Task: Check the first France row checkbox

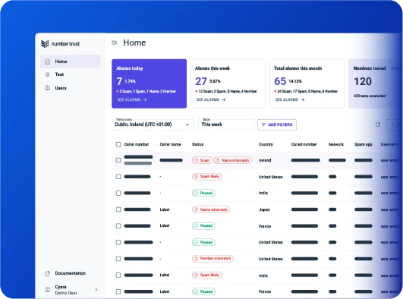Action: click(118, 225)
